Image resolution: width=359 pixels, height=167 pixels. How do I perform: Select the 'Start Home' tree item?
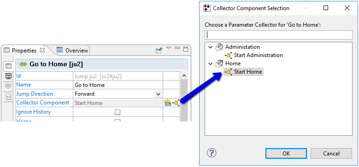coord(248,72)
